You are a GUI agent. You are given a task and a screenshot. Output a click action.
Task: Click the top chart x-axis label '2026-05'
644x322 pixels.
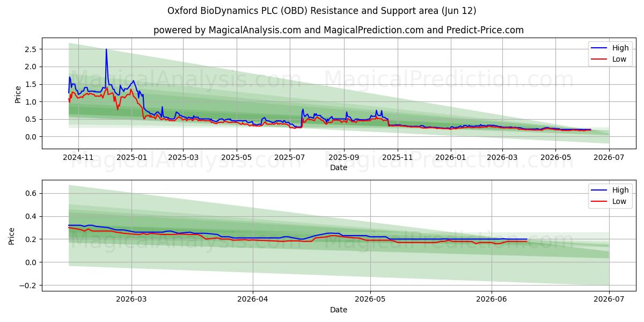click(555, 157)
